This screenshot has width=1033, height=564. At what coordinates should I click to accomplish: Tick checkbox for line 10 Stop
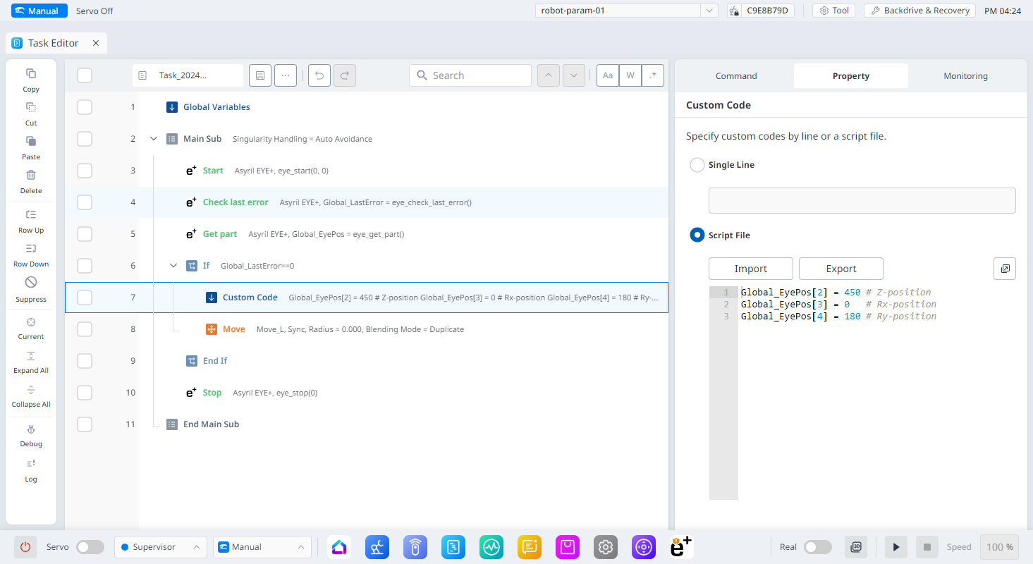pos(85,393)
